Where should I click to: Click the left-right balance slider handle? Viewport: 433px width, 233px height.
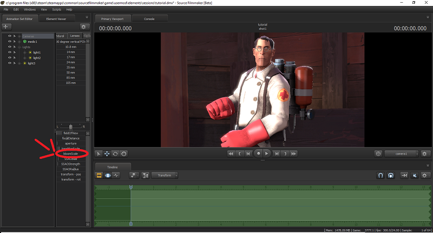(x=70, y=126)
